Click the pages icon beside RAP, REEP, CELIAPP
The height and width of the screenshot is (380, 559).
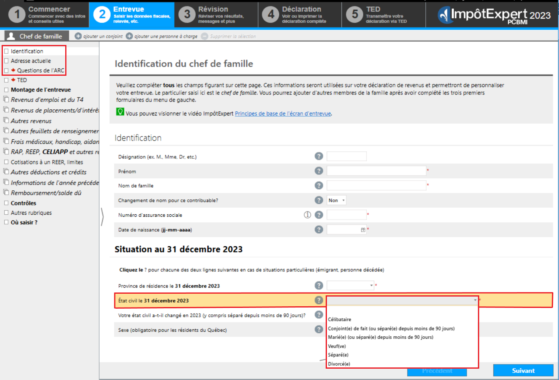(x=6, y=152)
